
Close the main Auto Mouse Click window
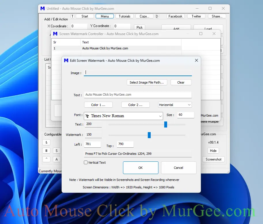coord(223,8)
